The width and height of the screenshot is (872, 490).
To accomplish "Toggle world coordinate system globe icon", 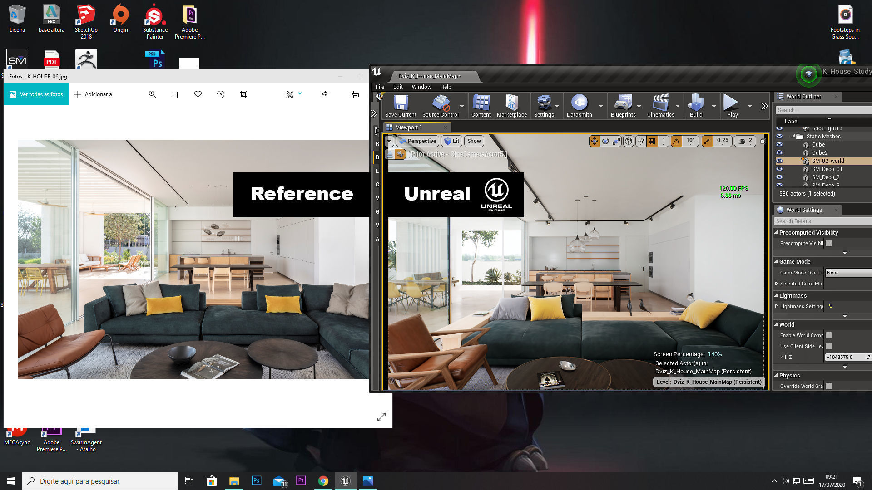I will 629,141.
